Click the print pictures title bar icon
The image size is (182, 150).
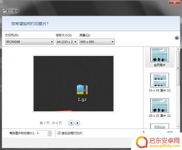coord(4,11)
